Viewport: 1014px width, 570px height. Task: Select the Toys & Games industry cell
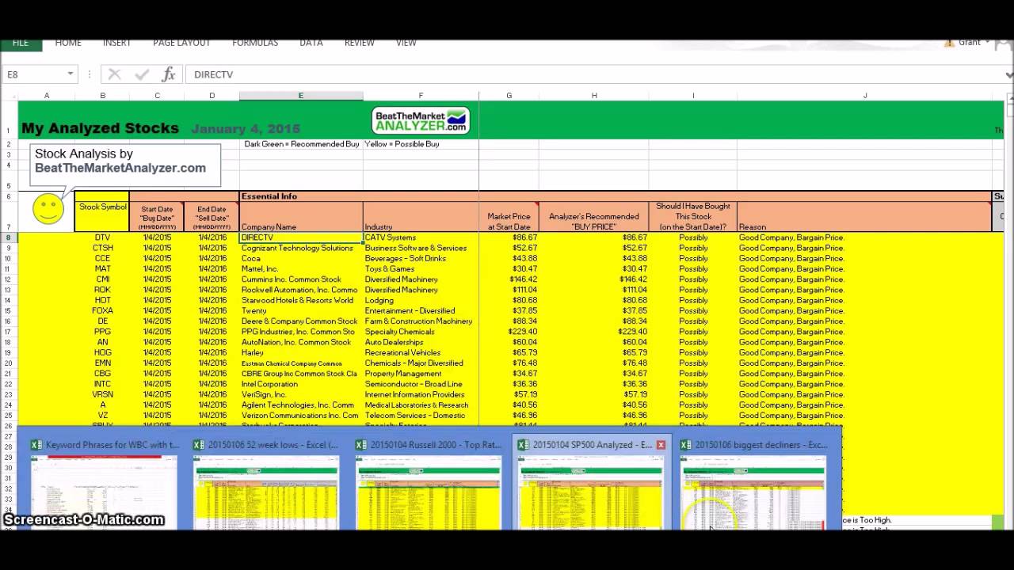421,268
